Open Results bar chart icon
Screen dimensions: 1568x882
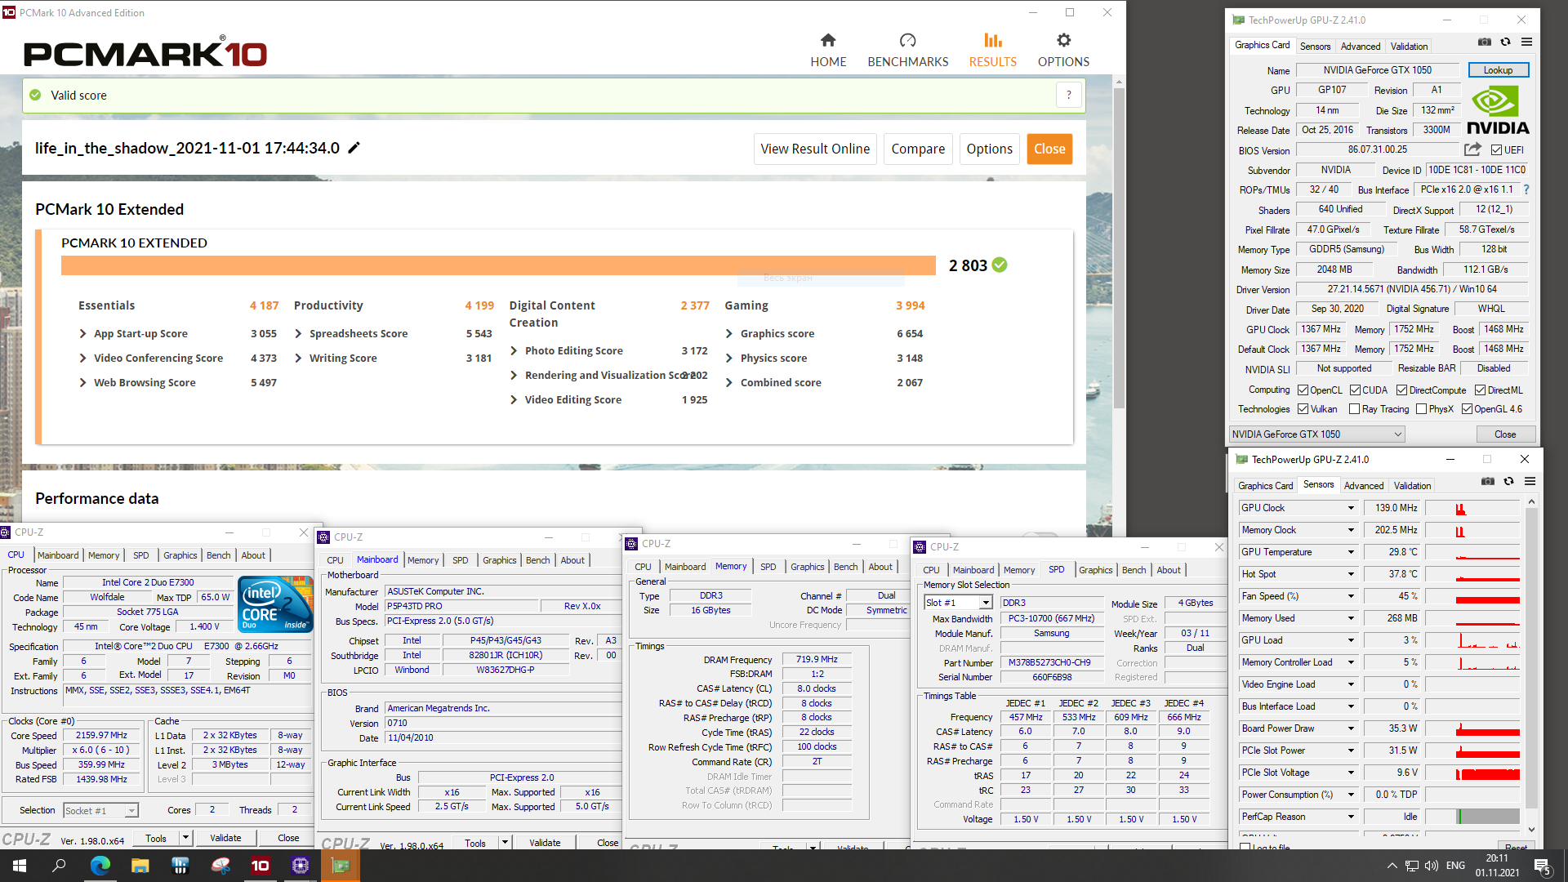[992, 40]
